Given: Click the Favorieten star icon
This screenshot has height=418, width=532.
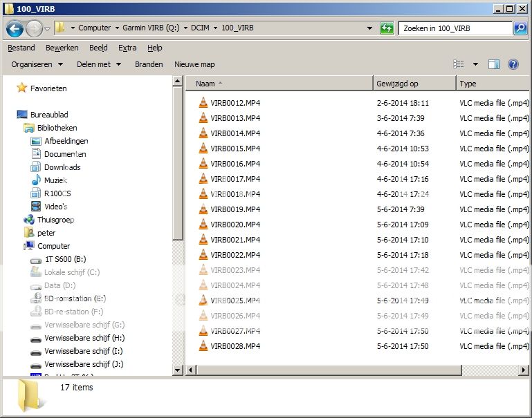Looking at the screenshot, I should (x=22, y=88).
